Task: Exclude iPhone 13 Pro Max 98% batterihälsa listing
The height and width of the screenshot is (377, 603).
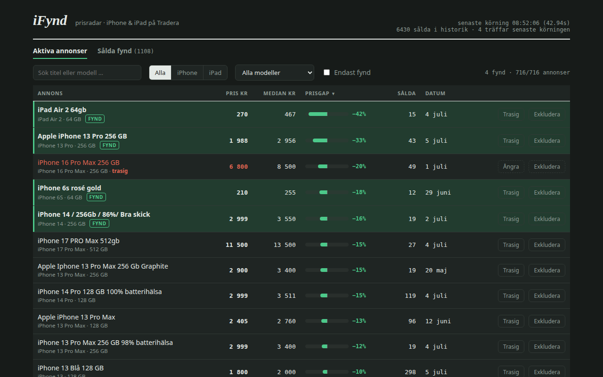Action: pos(547,346)
